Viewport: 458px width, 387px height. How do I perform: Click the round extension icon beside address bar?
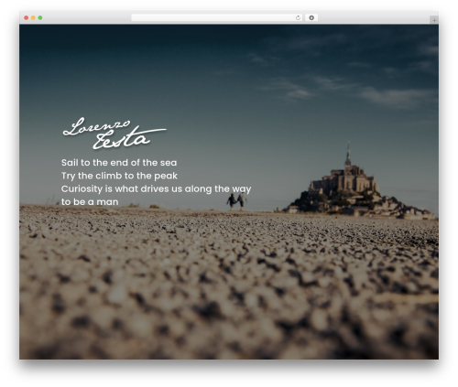[311, 18]
